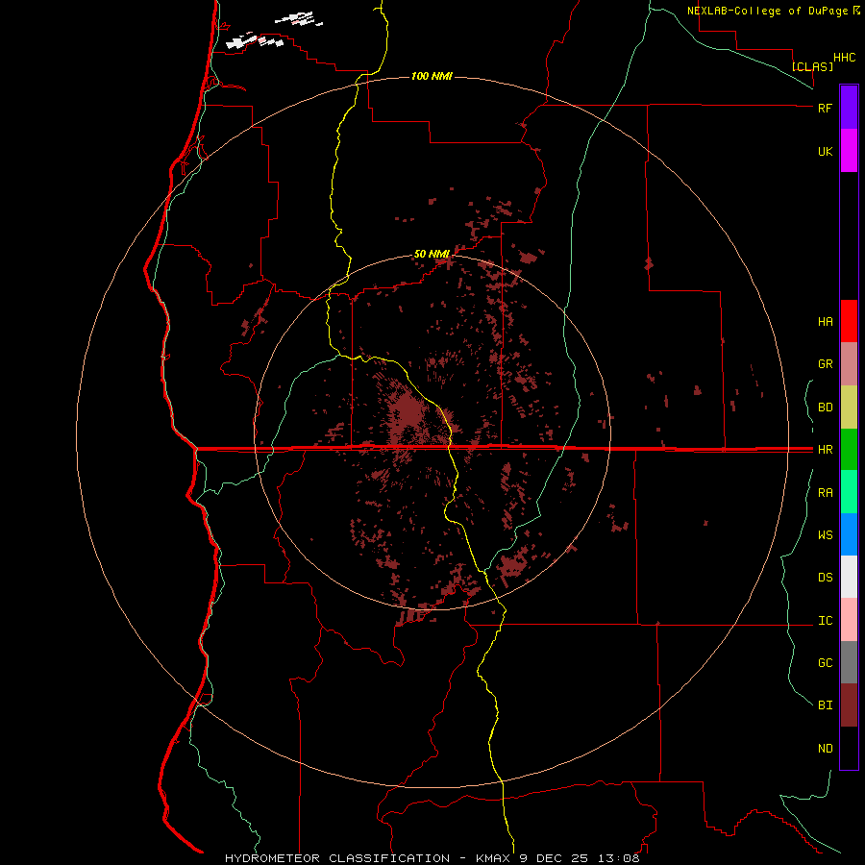865x865 pixels.
Task: Click the IC legend label
Action: pyautogui.click(x=825, y=621)
